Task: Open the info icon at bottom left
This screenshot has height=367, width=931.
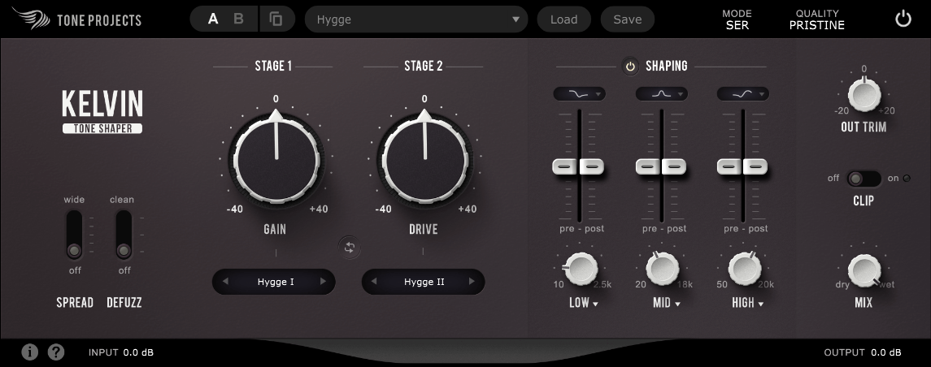Action: coord(30,352)
